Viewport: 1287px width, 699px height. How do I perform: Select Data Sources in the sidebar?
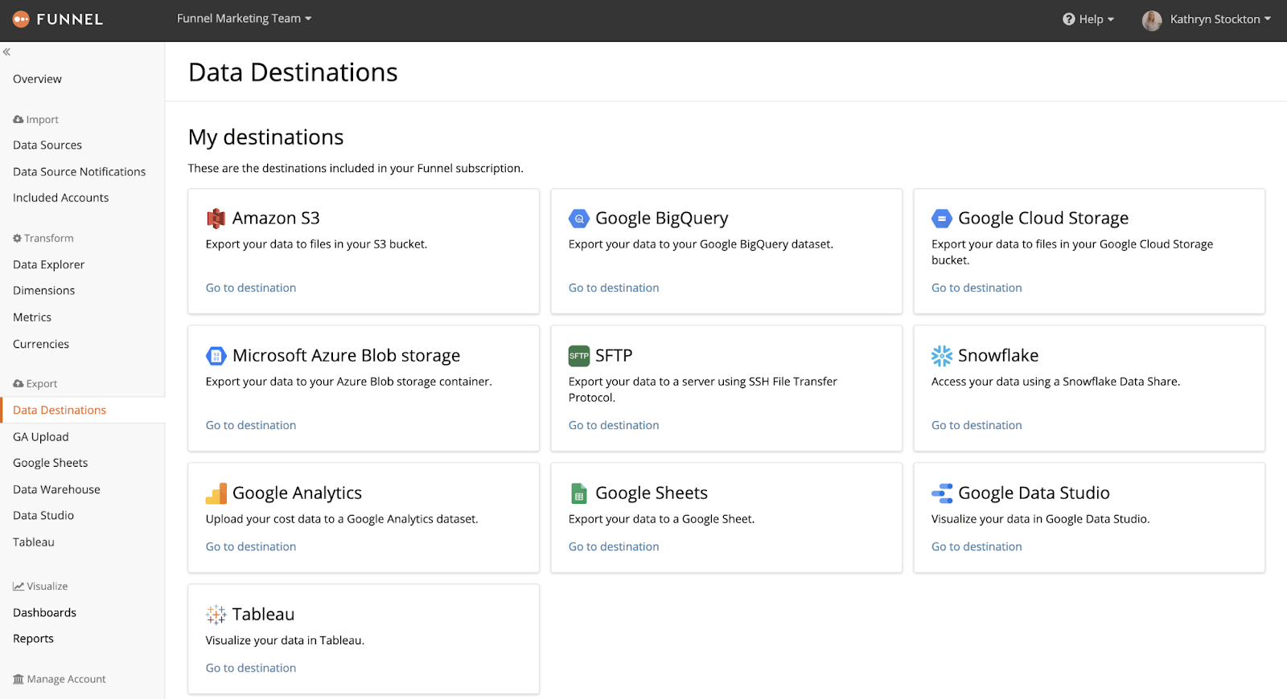click(x=47, y=145)
